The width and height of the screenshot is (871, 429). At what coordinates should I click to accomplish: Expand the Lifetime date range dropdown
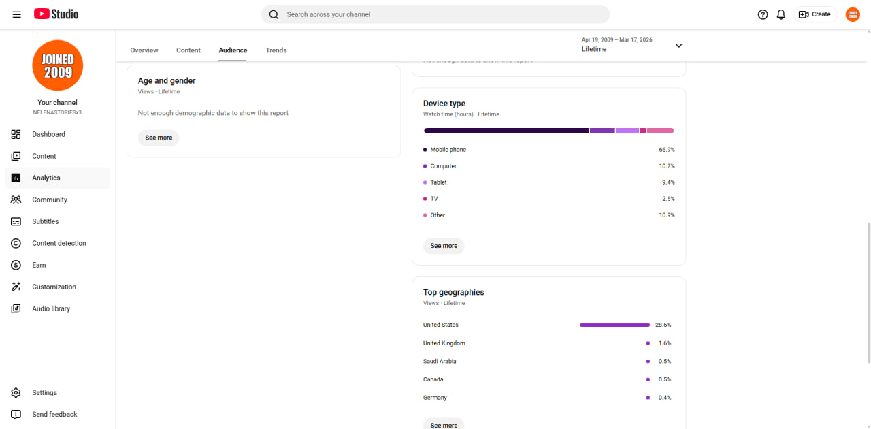(x=631, y=45)
